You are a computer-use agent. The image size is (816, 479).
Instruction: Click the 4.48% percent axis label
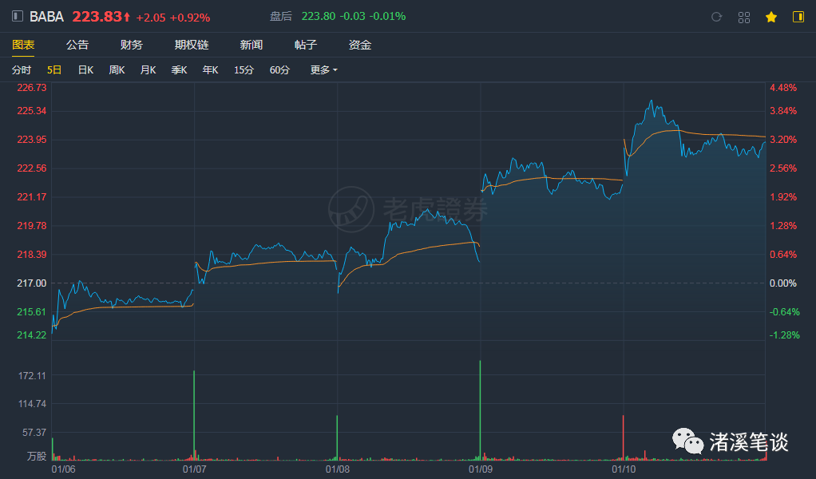pyautogui.click(x=783, y=87)
